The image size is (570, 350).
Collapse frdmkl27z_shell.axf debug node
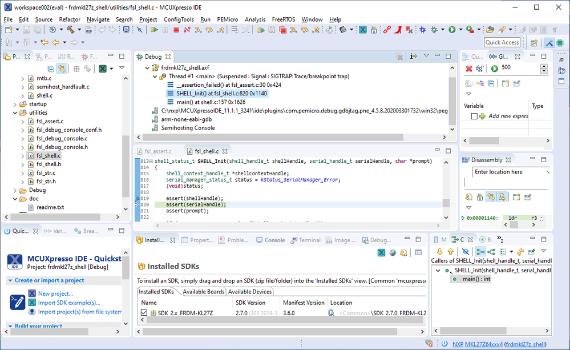[x=147, y=68]
